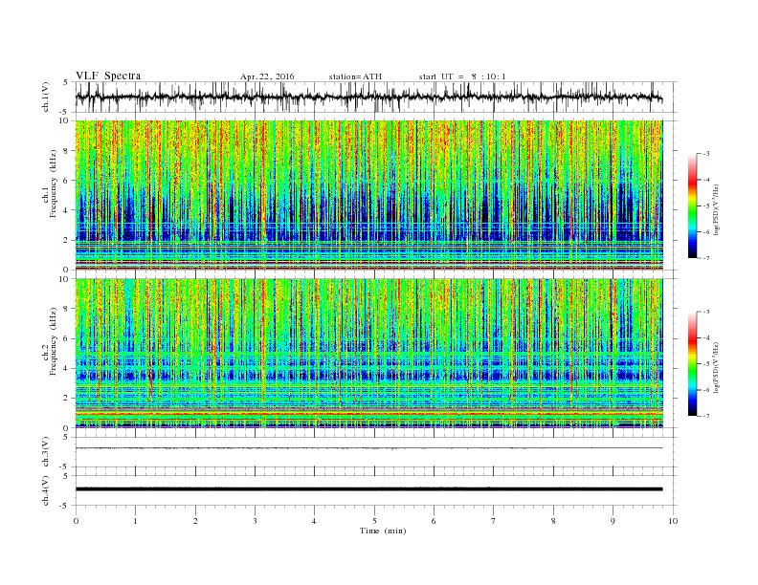Click the "ch.4(V)" axis label
This screenshot has height=585, width=758.
pos(46,490)
